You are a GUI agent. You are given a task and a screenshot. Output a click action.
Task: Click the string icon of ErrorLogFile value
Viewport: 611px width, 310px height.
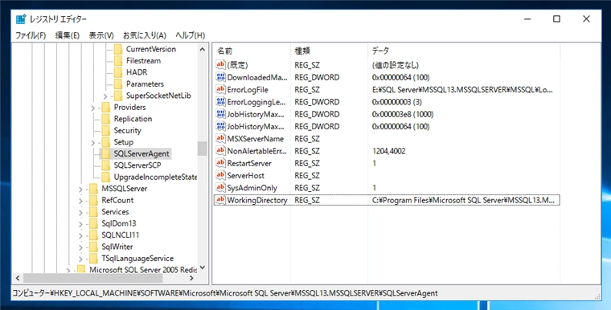pos(220,89)
